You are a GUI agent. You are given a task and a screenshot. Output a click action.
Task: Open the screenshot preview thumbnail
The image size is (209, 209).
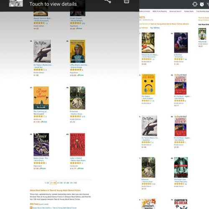pyautogui.click(x=16, y=3)
